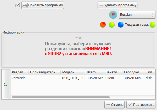
Task: Click the disk type cell
Action: [x=149, y=78]
